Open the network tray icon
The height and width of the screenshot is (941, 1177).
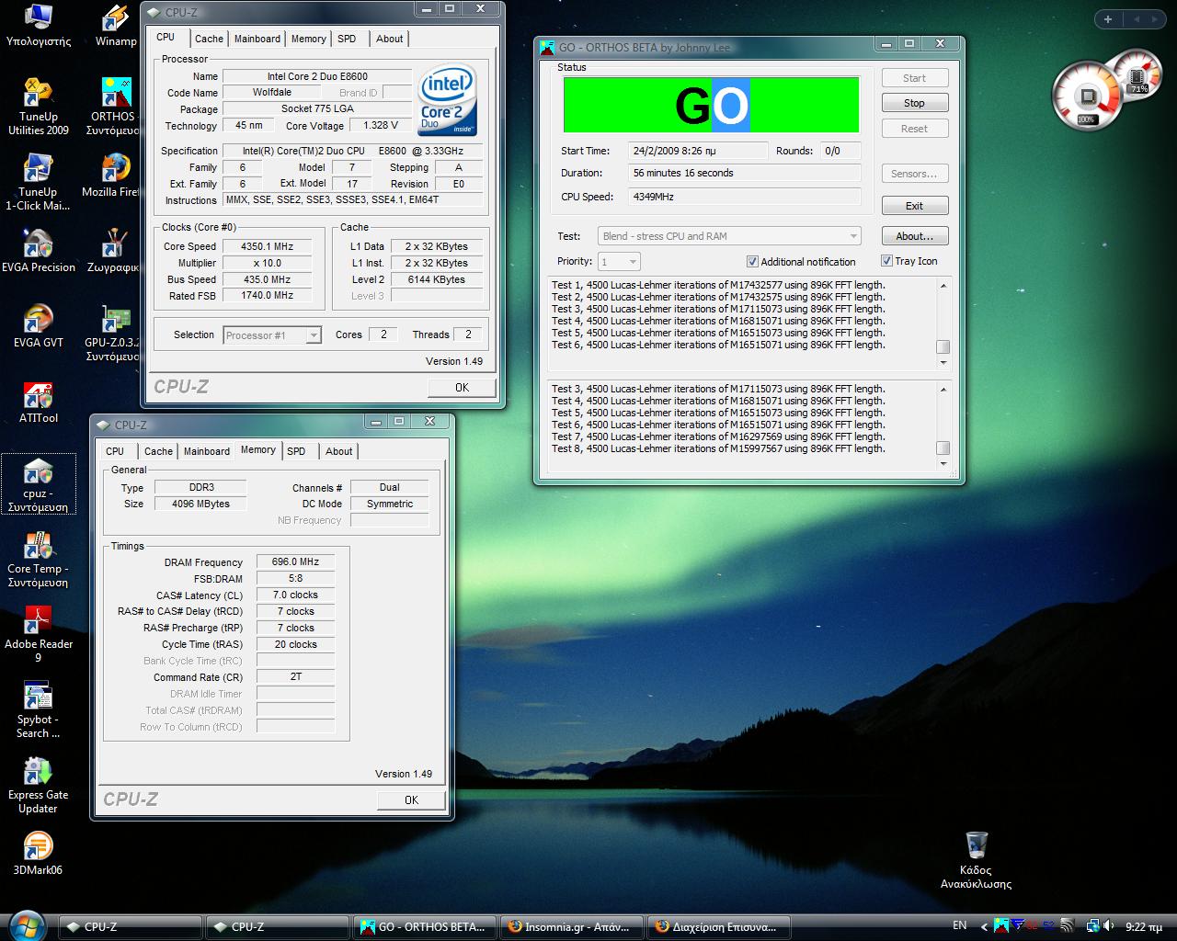[1093, 926]
